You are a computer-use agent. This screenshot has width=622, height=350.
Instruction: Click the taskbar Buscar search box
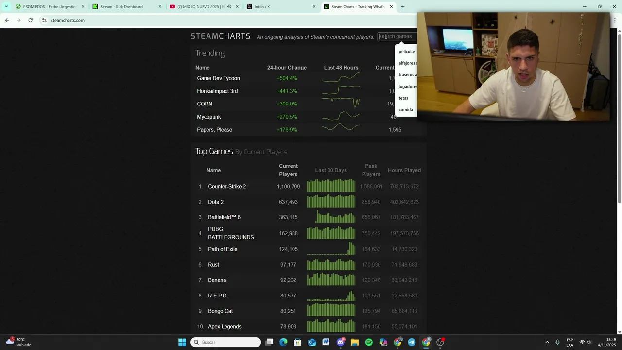(x=226, y=342)
